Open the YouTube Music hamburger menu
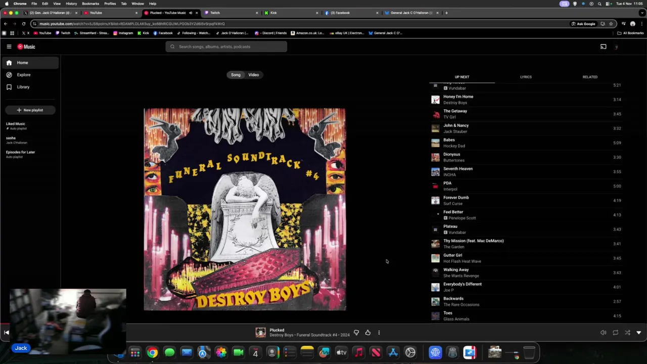This screenshot has width=647, height=364. pyautogui.click(x=9, y=47)
